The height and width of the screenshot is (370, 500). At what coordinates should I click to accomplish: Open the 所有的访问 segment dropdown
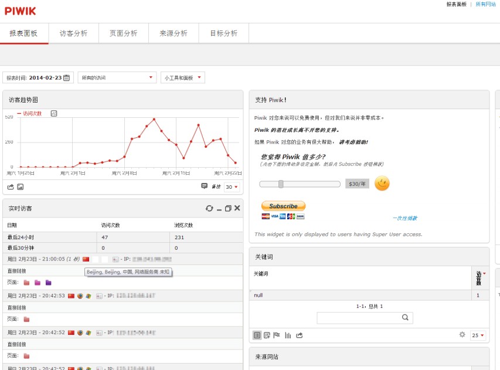click(x=117, y=77)
